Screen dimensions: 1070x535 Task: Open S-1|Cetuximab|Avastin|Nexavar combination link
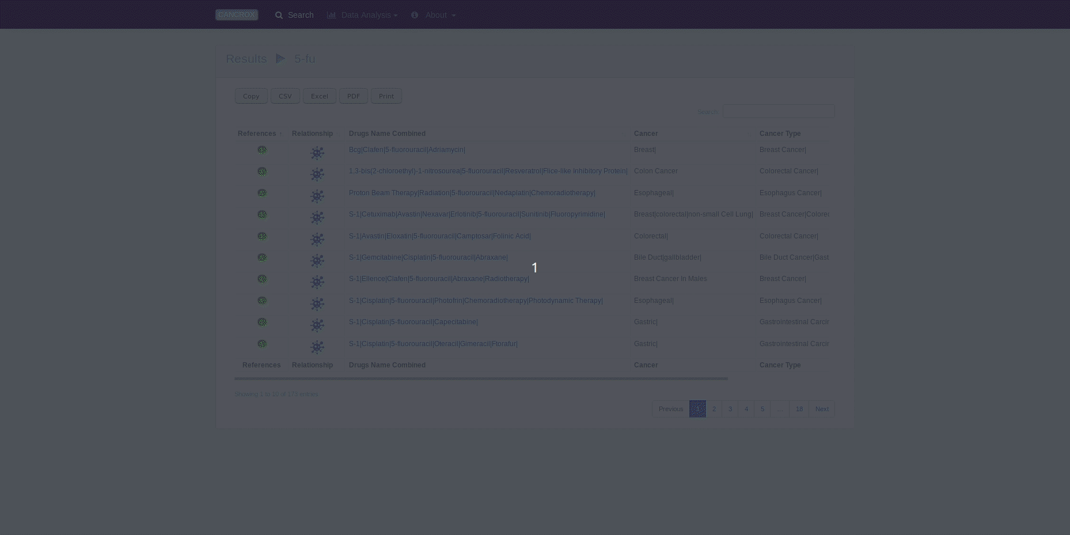click(x=477, y=214)
